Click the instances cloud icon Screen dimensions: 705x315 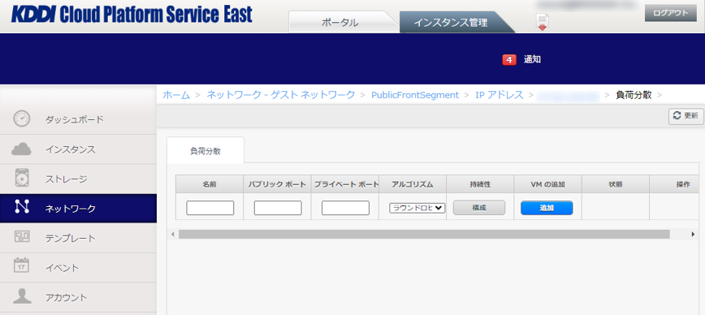point(22,149)
